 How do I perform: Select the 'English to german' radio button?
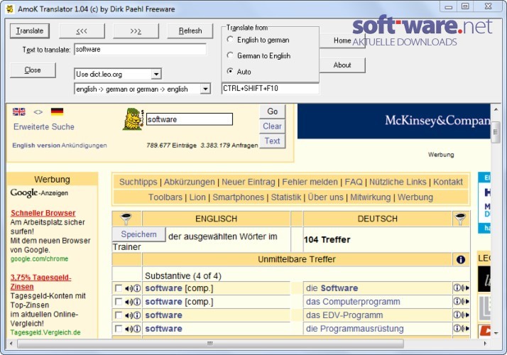pos(230,40)
